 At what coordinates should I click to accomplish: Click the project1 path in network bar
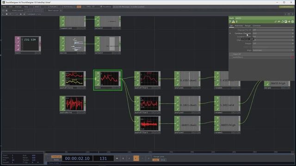click(x=32, y=14)
